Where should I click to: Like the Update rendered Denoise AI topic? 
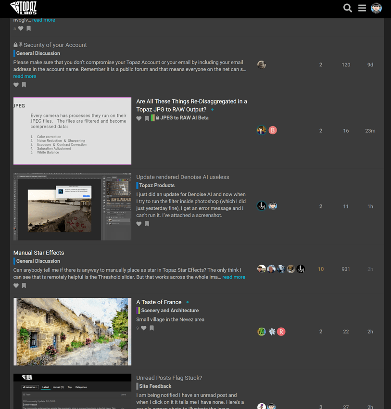tap(139, 224)
